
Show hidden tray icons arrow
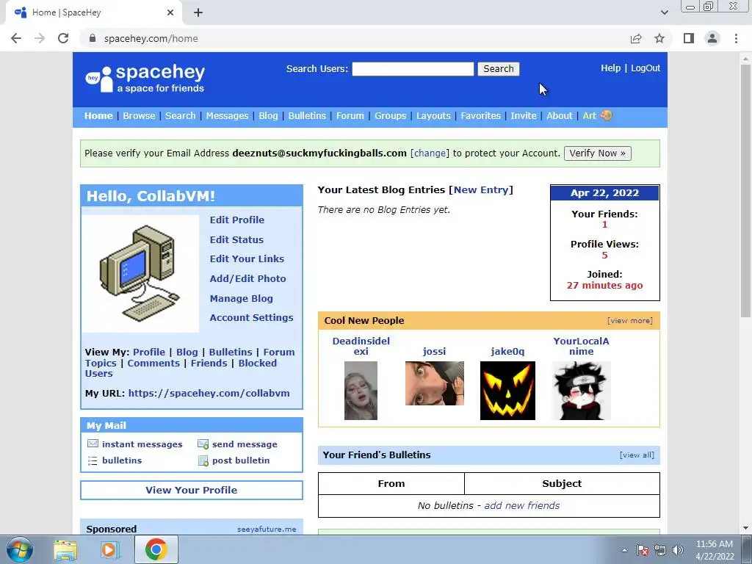pos(624,550)
